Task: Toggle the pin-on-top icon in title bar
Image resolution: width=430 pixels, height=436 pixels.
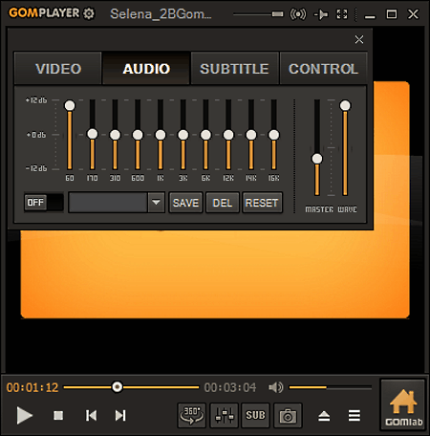Action: coord(321,14)
